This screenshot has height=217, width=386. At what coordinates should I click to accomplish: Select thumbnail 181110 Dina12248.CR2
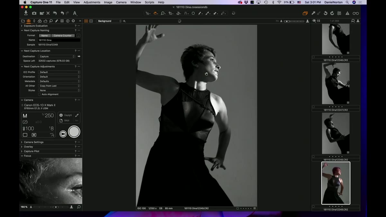(x=336, y=133)
